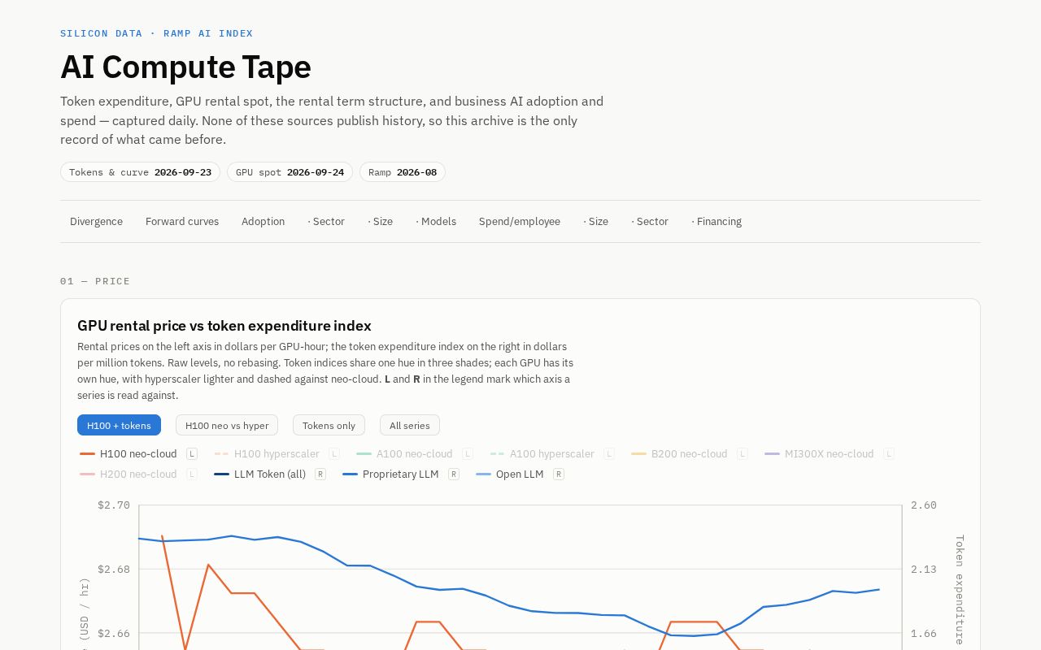Open the Size link right after Spend/employee
Screen dimensions: 1041x650
tap(596, 222)
